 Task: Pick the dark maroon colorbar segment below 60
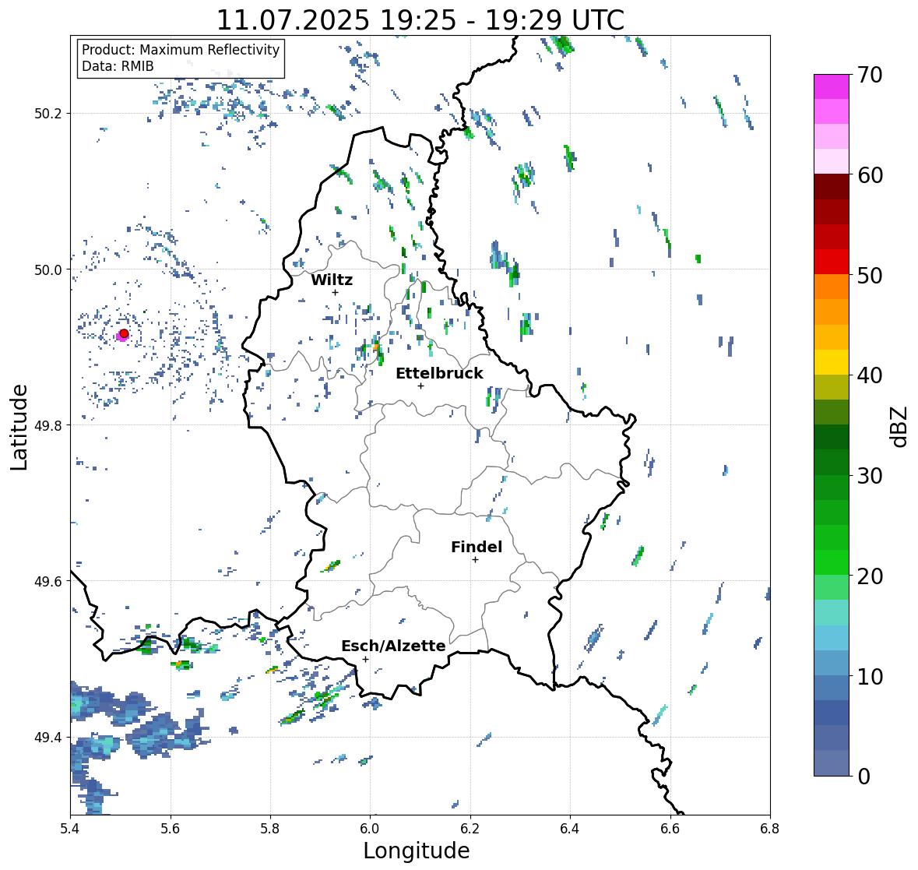click(832, 187)
